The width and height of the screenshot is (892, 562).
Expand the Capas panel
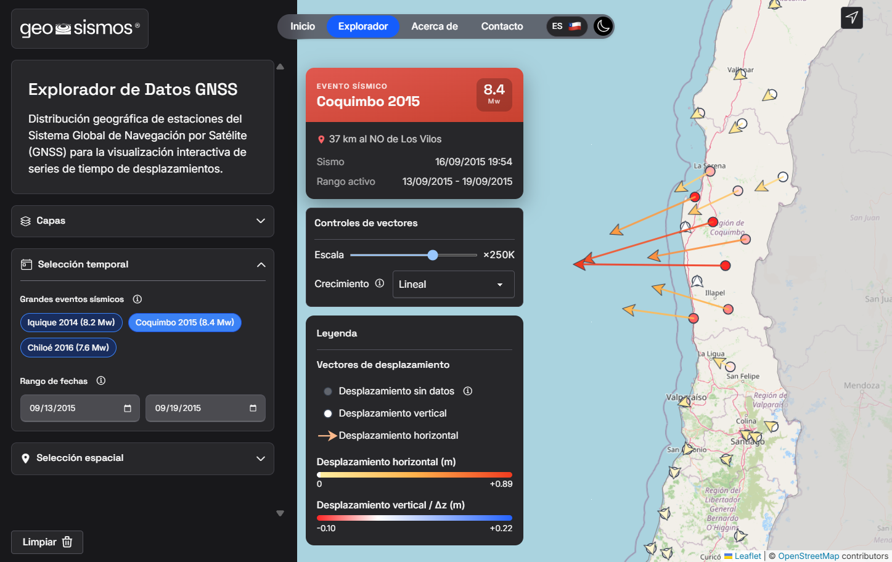click(x=142, y=221)
